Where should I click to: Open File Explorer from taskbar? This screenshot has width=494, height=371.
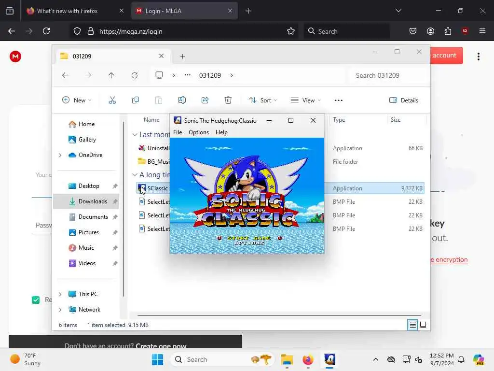tap(287, 359)
